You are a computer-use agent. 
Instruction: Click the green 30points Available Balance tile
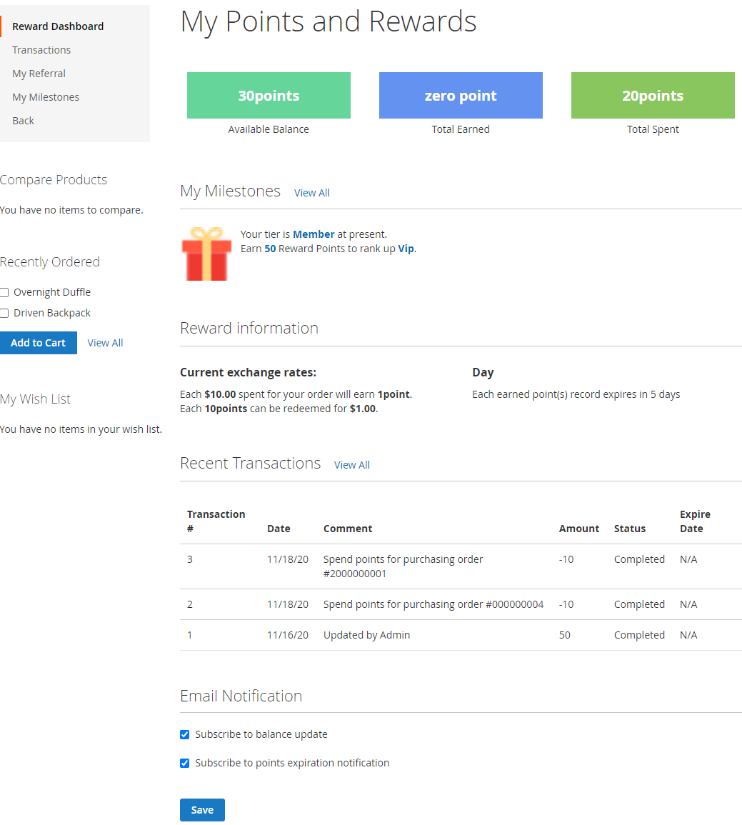click(x=269, y=96)
